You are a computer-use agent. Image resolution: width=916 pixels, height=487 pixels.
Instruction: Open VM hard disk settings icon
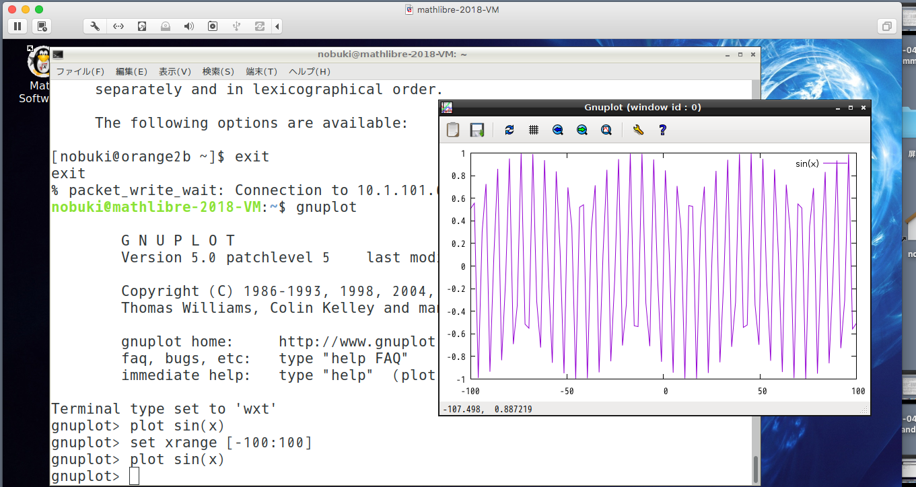[142, 26]
